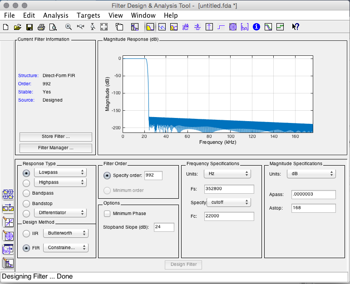The height and width of the screenshot is (284, 350).
Task: Select the Specify order radio button
Action: click(x=107, y=176)
